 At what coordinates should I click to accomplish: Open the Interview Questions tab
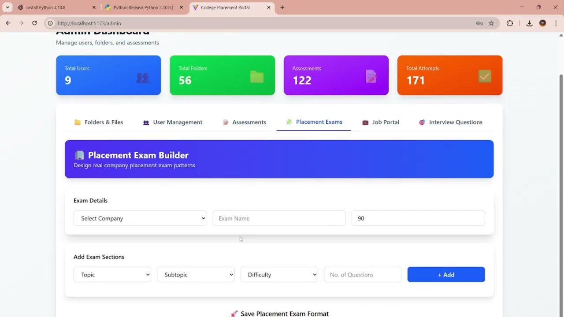[451, 122]
